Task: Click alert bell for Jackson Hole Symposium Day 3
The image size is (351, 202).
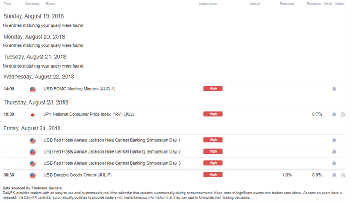Action: point(334,163)
